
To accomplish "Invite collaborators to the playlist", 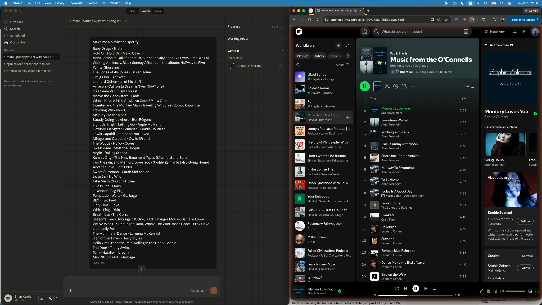I will 404,86.
